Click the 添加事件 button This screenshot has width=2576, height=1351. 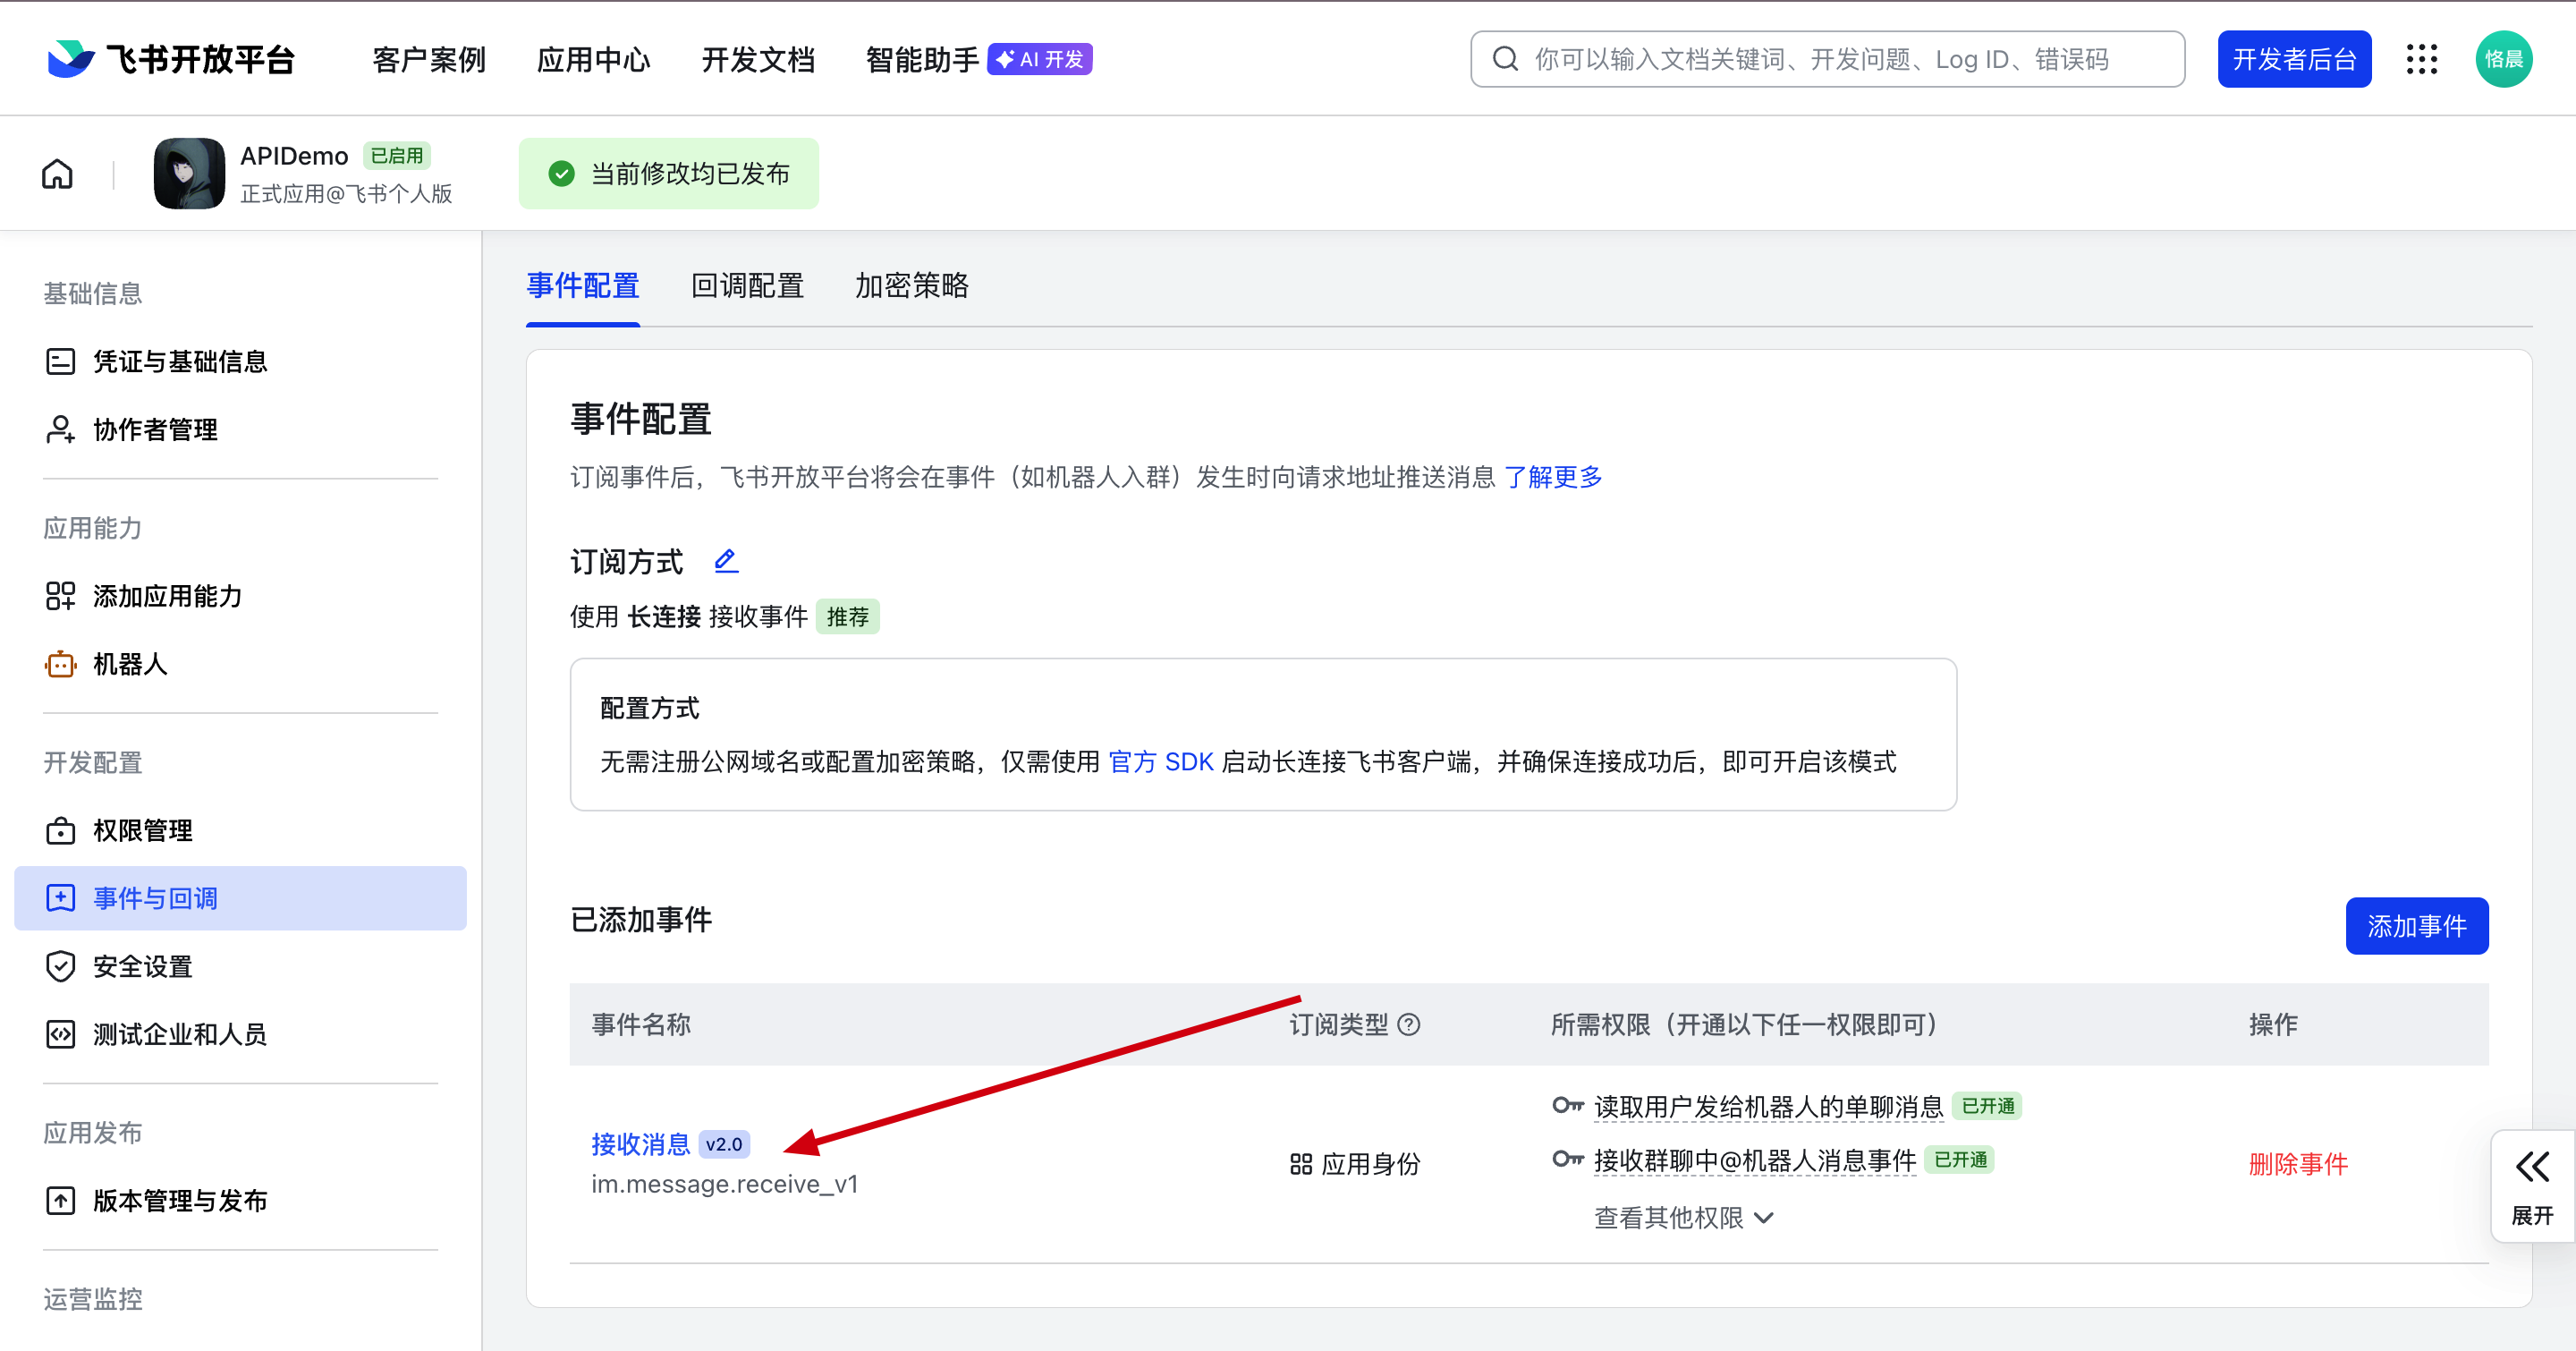click(2416, 926)
